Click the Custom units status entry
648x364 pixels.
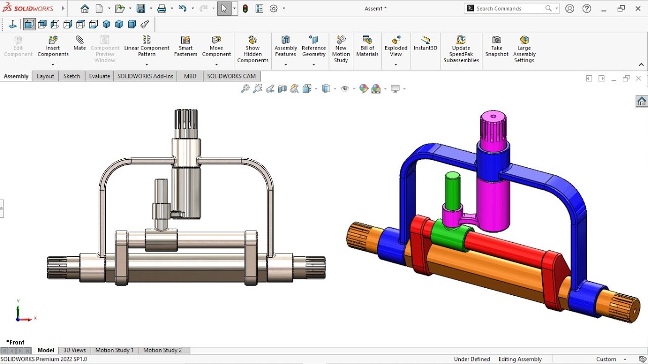tap(606, 359)
